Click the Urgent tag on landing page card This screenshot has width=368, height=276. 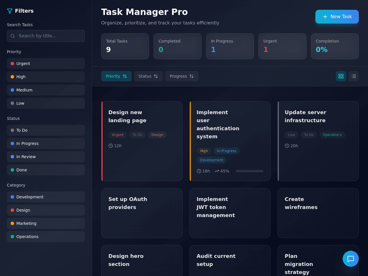pos(118,135)
